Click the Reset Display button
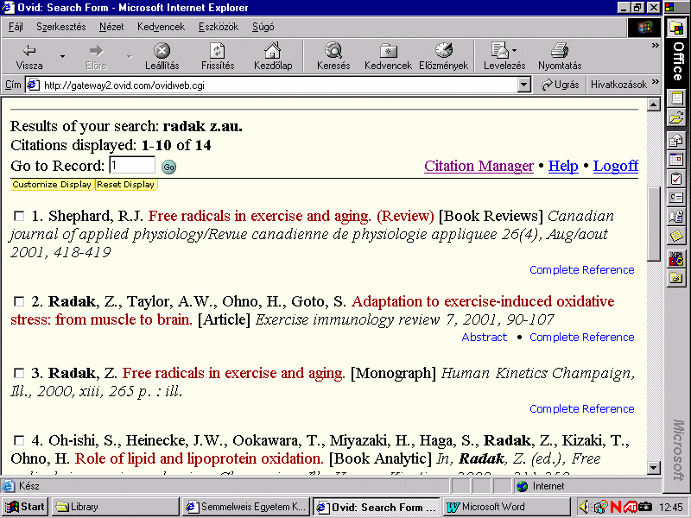Image resolution: width=691 pixels, height=518 pixels. 126,185
